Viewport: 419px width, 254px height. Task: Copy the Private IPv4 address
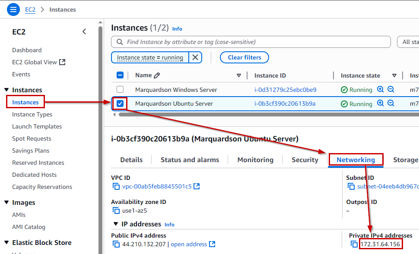[354, 245]
